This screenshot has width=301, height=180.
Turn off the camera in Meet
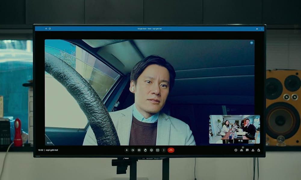coord(133,150)
